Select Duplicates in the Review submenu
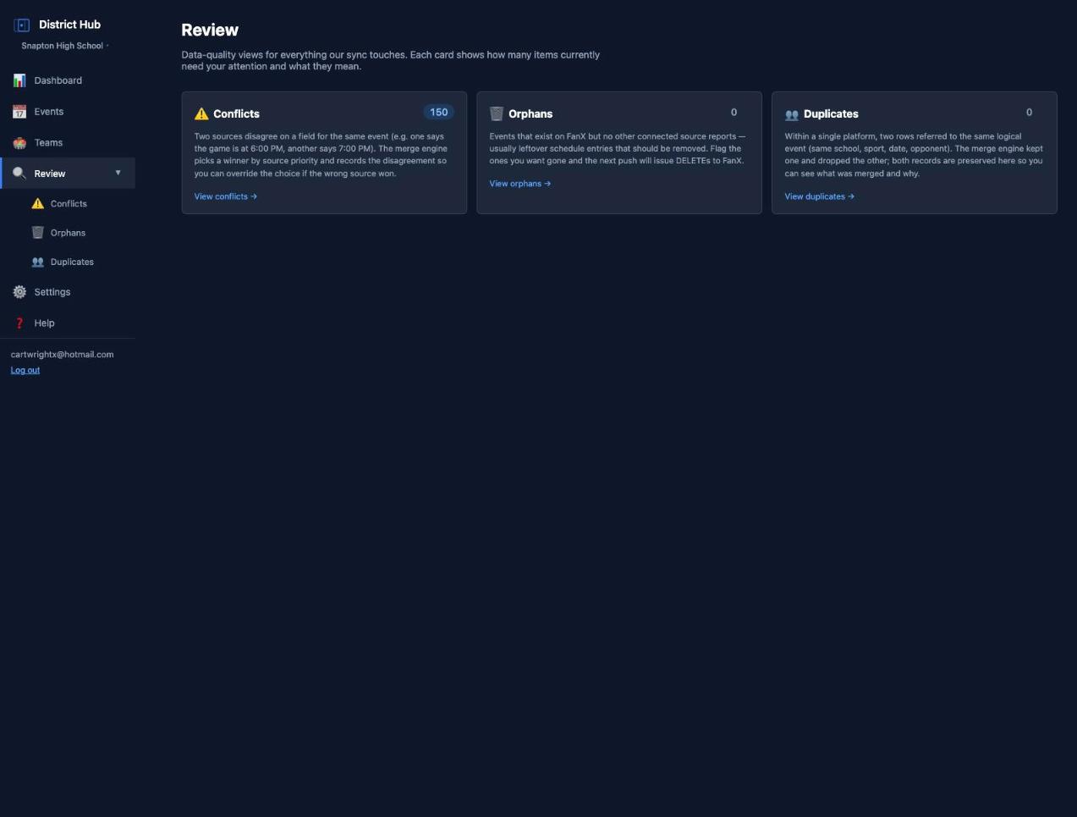The width and height of the screenshot is (1077, 817). pyautogui.click(x=68, y=262)
